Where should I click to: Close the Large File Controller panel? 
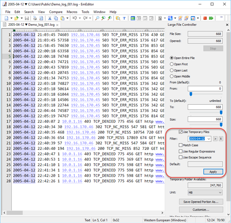(x=227, y=25)
